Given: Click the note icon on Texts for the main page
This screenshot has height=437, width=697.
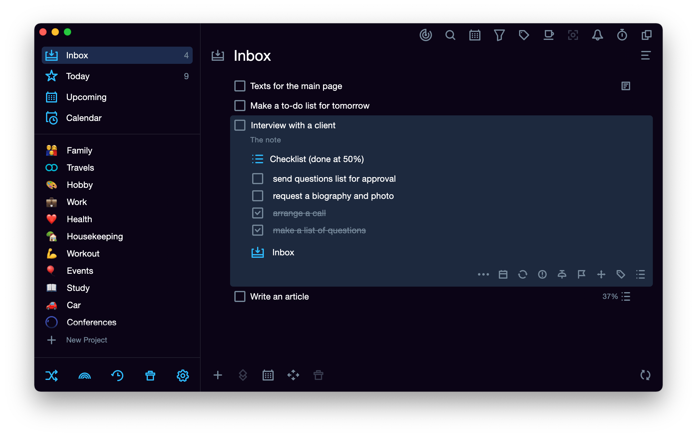Looking at the screenshot, I should point(626,86).
